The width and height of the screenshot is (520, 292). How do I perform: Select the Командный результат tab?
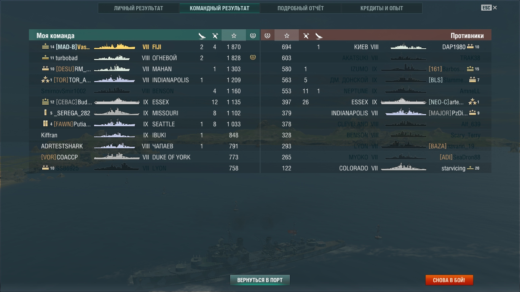[220, 8]
